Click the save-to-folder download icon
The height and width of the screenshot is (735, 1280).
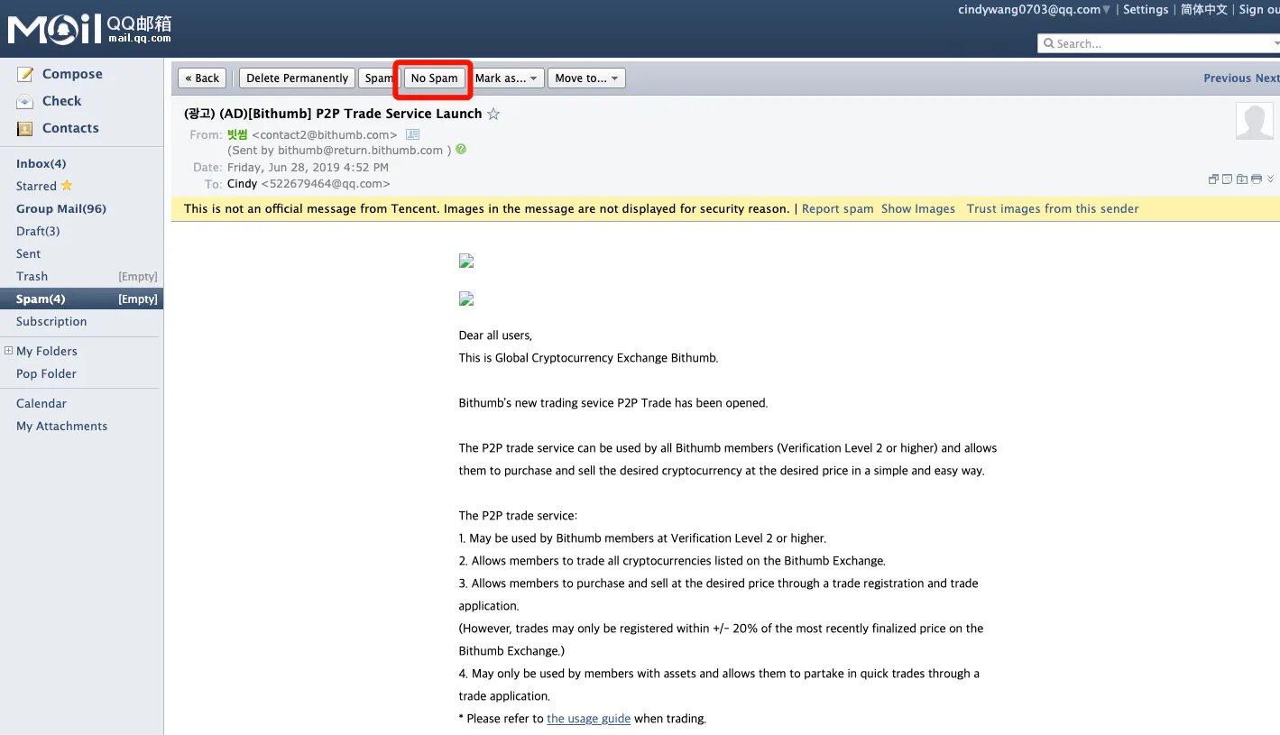point(1241,179)
